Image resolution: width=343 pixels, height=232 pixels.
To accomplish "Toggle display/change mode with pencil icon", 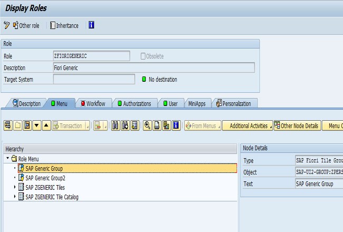I will pyautogui.click(x=6, y=25).
